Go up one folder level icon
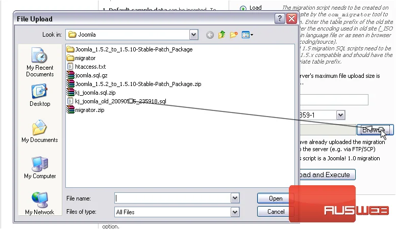Viewport: 396px width, 229px height. (222, 35)
